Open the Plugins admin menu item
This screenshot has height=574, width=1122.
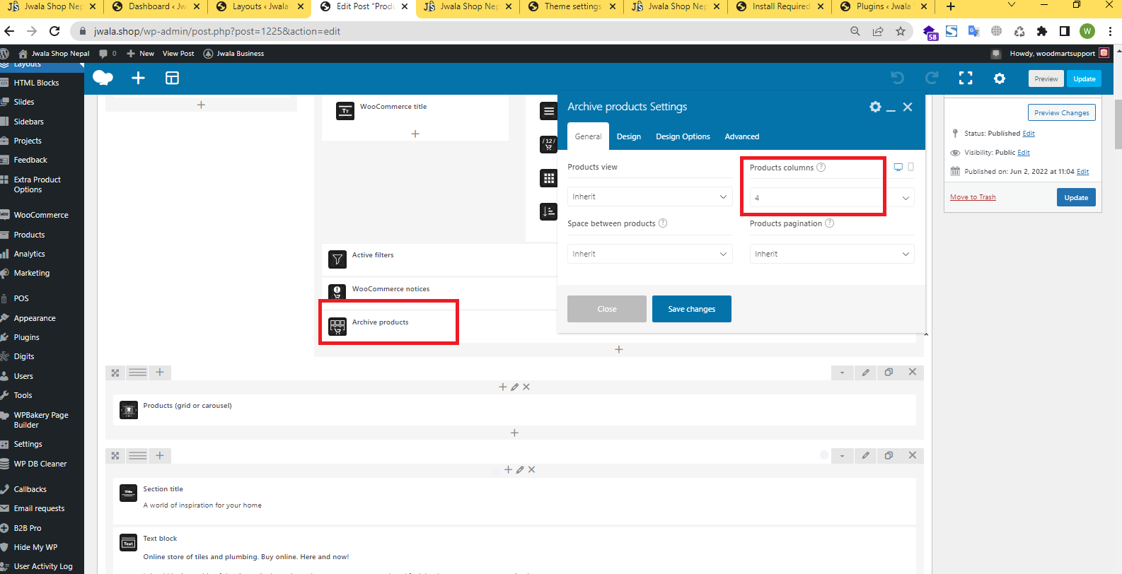pyautogui.click(x=27, y=337)
